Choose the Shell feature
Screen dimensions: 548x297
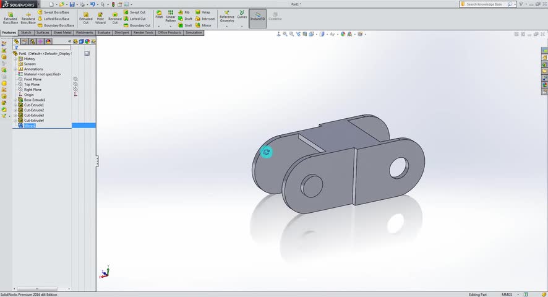click(185, 25)
